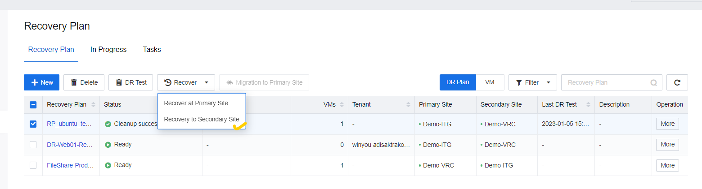The height and width of the screenshot is (189, 702).
Task: Open the FileShare-Prod... plan link
Action: [x=70, y=165]
